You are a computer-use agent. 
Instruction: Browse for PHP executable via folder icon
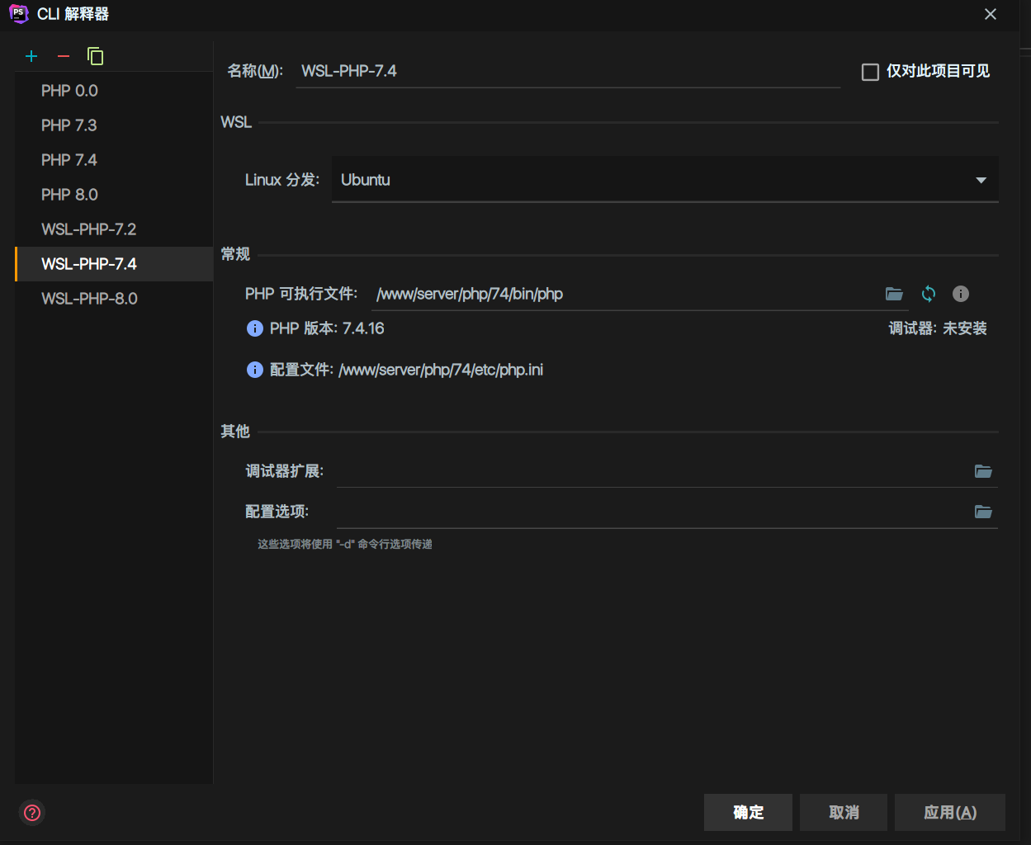pos(894,294)
